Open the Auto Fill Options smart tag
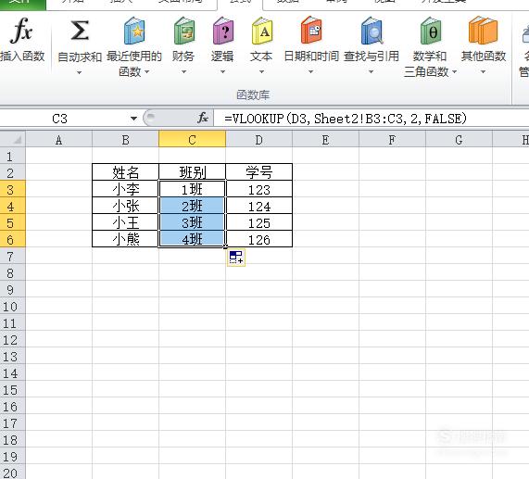Viewport: 529px width, 479px height. (236, 258)
